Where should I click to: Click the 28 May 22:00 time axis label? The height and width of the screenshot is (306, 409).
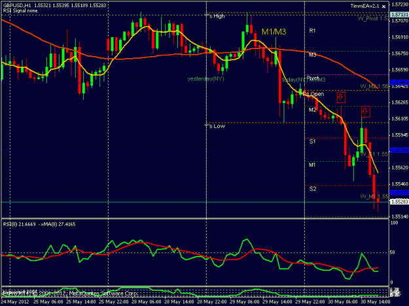point(212,302)
